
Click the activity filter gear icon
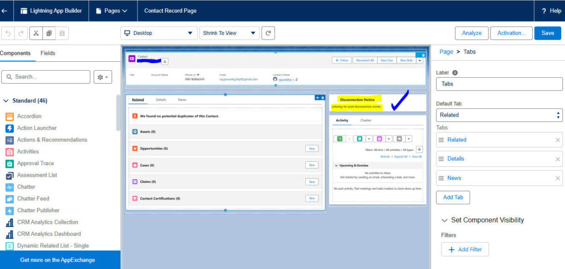pyautogui.click(x=419, y=149)
